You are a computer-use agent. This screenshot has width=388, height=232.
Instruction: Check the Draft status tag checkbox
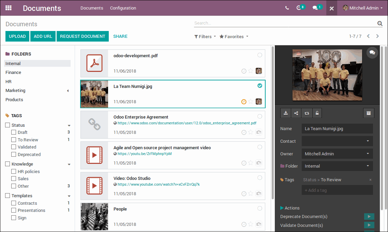click(14, 132)
